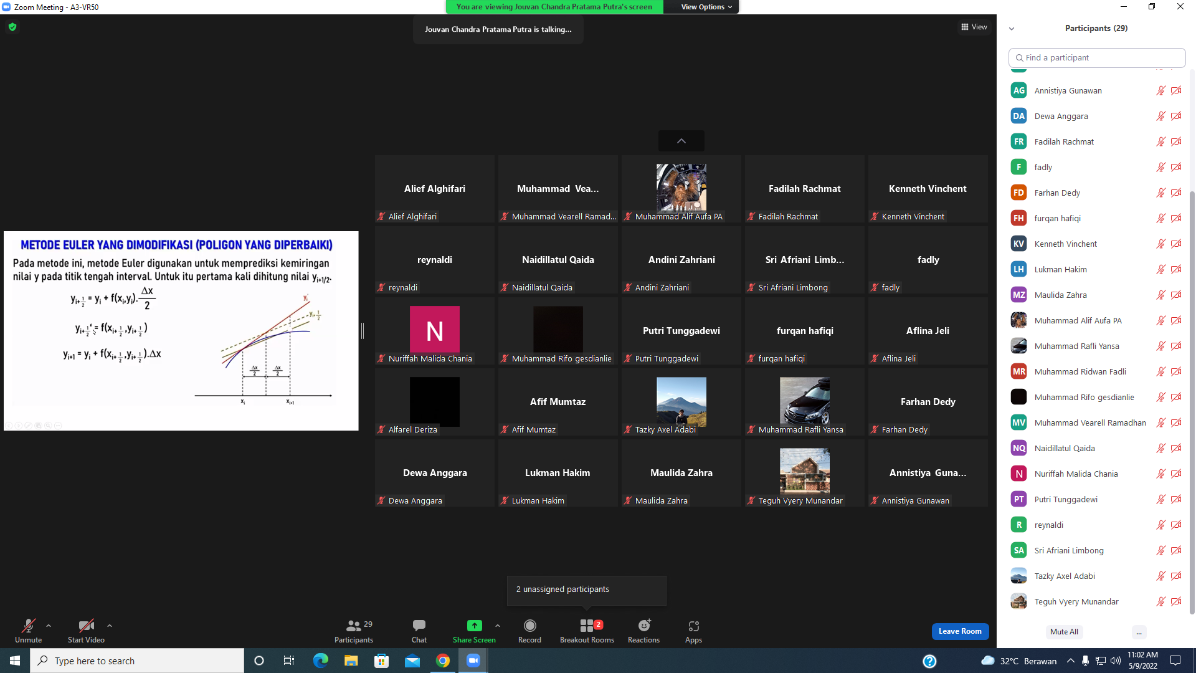The width and height of the screenshot is (1196, 673).
Task: Collapse the Participants panel chevron
Action: [1012, 29]
